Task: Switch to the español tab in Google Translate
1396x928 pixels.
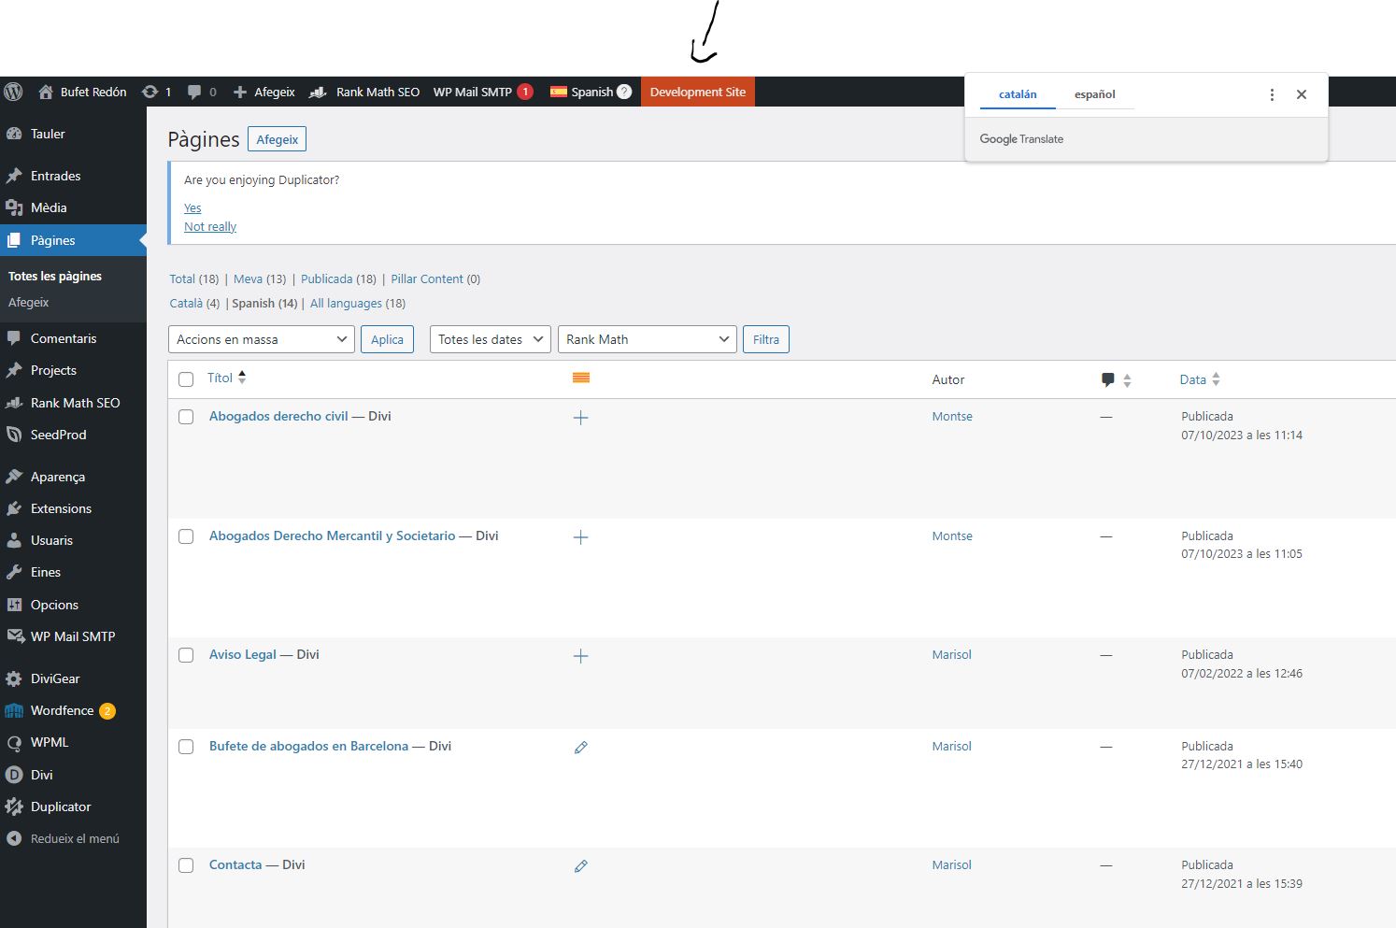Action: (x=1094, y=94)
